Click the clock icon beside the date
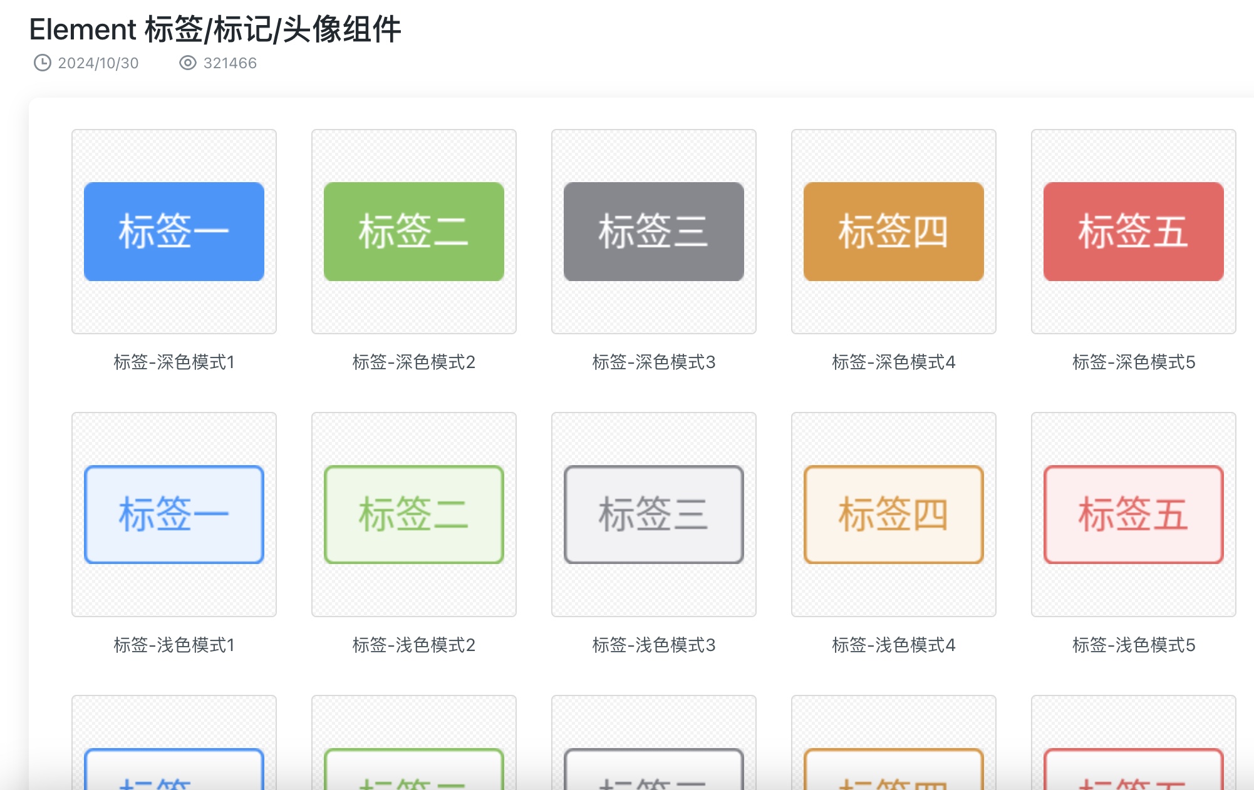 point(42,63)
